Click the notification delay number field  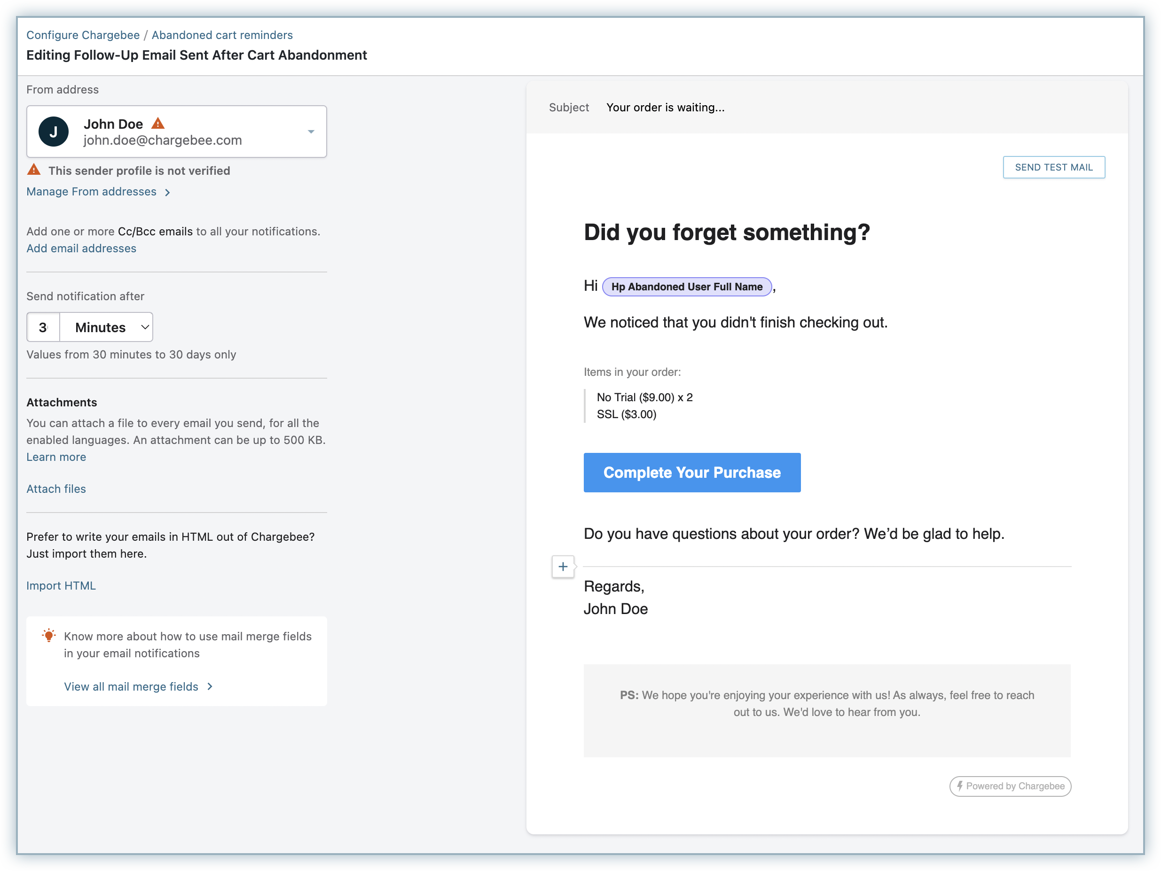coord(44,327)
